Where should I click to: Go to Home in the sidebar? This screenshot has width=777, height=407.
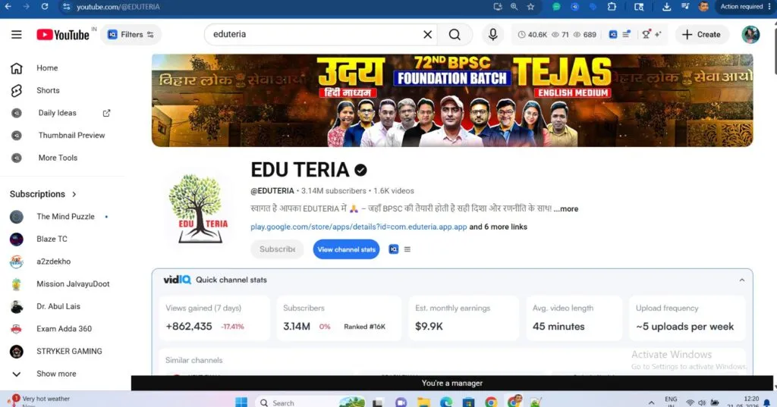[47, 68]
